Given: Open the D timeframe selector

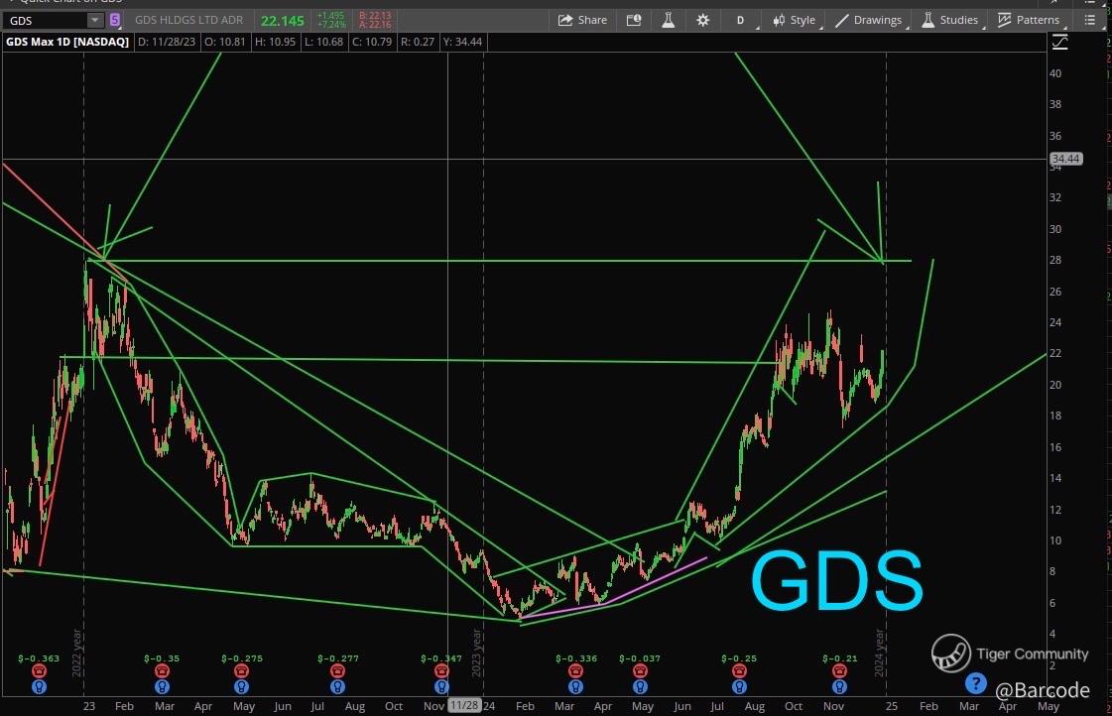Looking at the screenshot, I should coord(740,20).
